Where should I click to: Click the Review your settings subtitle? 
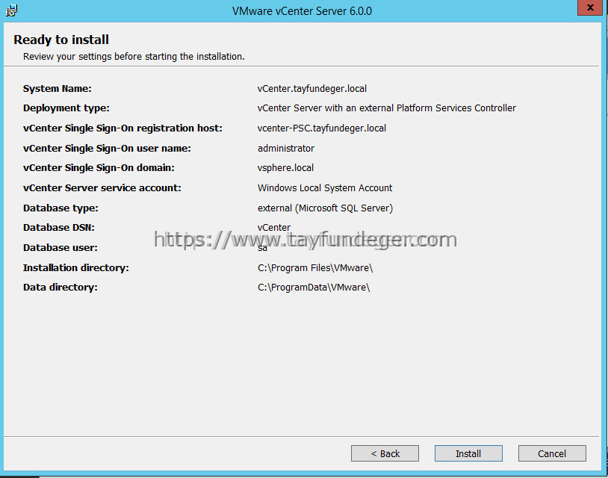pyautogui.click(x=134, y=57)
